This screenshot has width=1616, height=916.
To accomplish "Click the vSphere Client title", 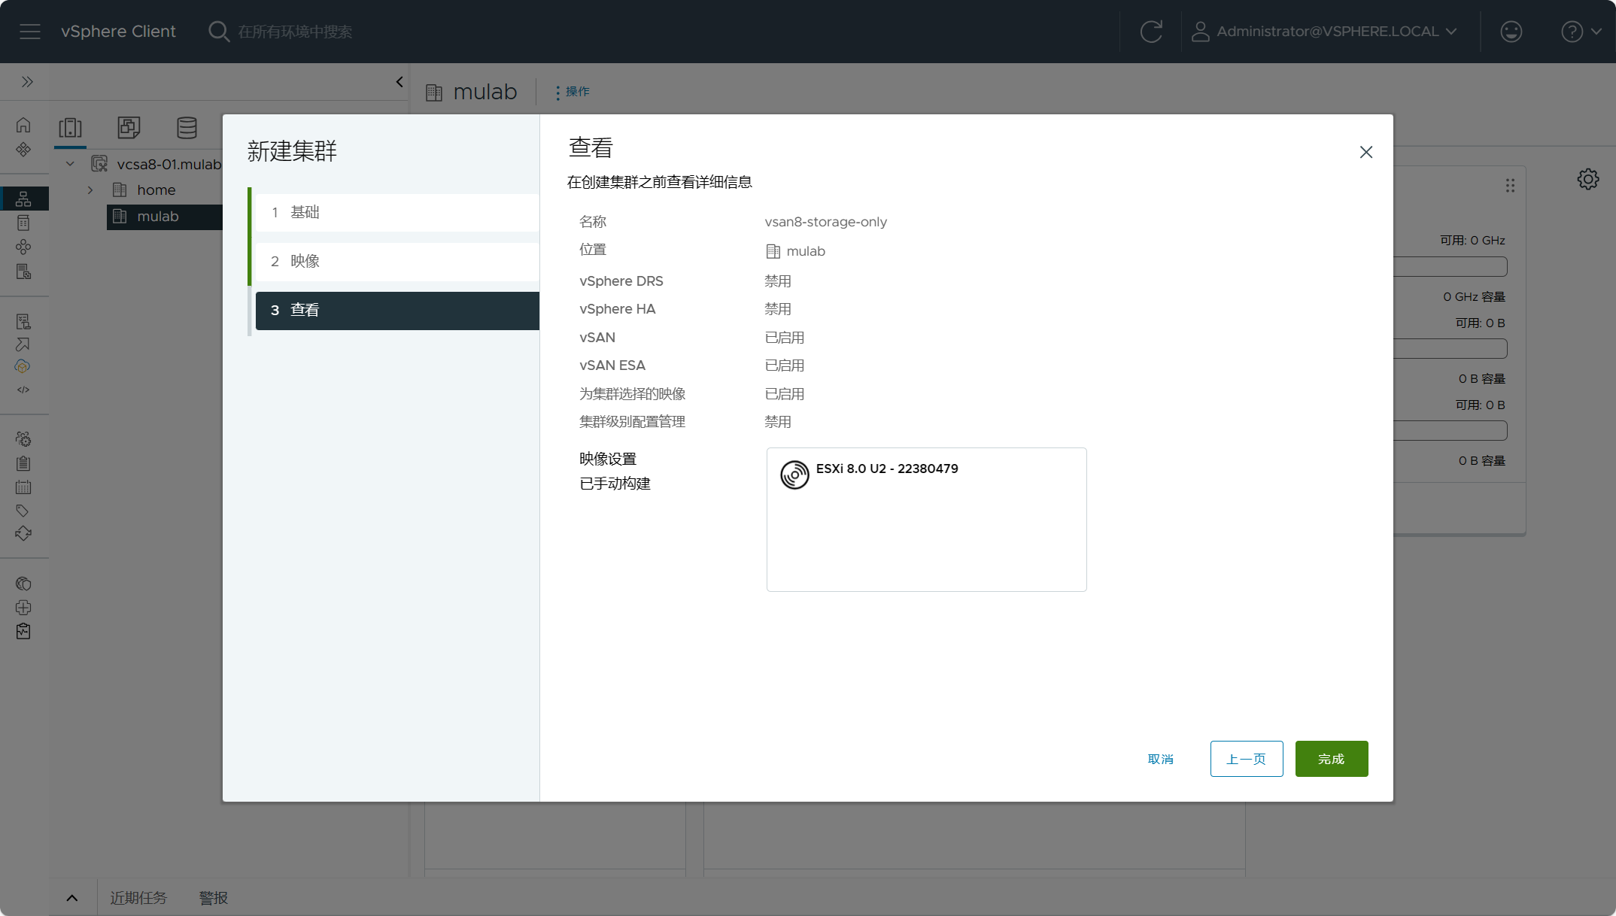I will point(118,32).
